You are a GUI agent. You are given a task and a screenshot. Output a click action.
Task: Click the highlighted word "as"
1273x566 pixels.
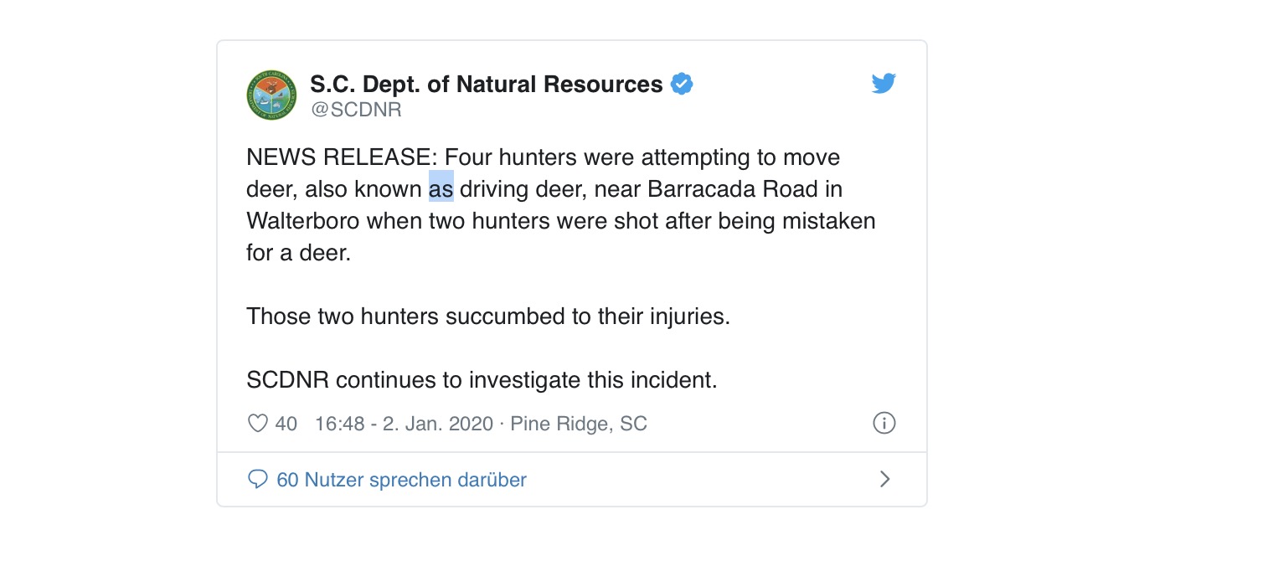(441, 189)
